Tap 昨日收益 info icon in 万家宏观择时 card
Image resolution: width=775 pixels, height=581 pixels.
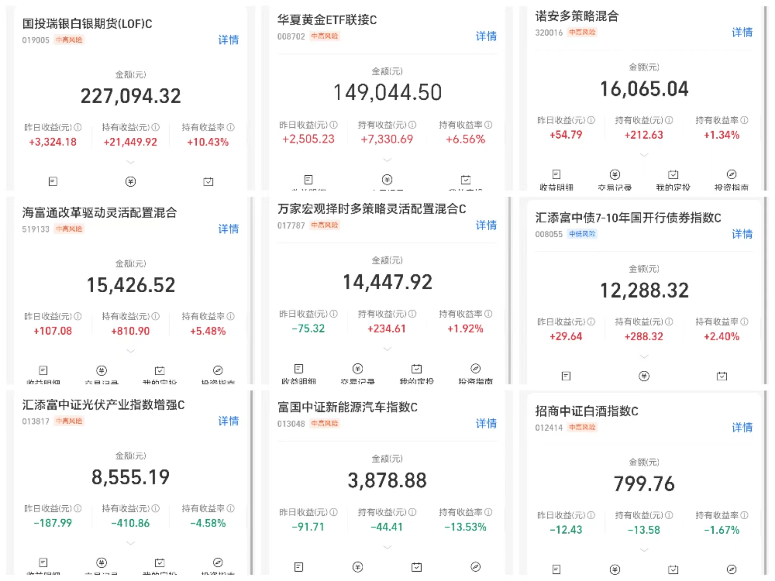pyautogui.click(x=334, y=314)
